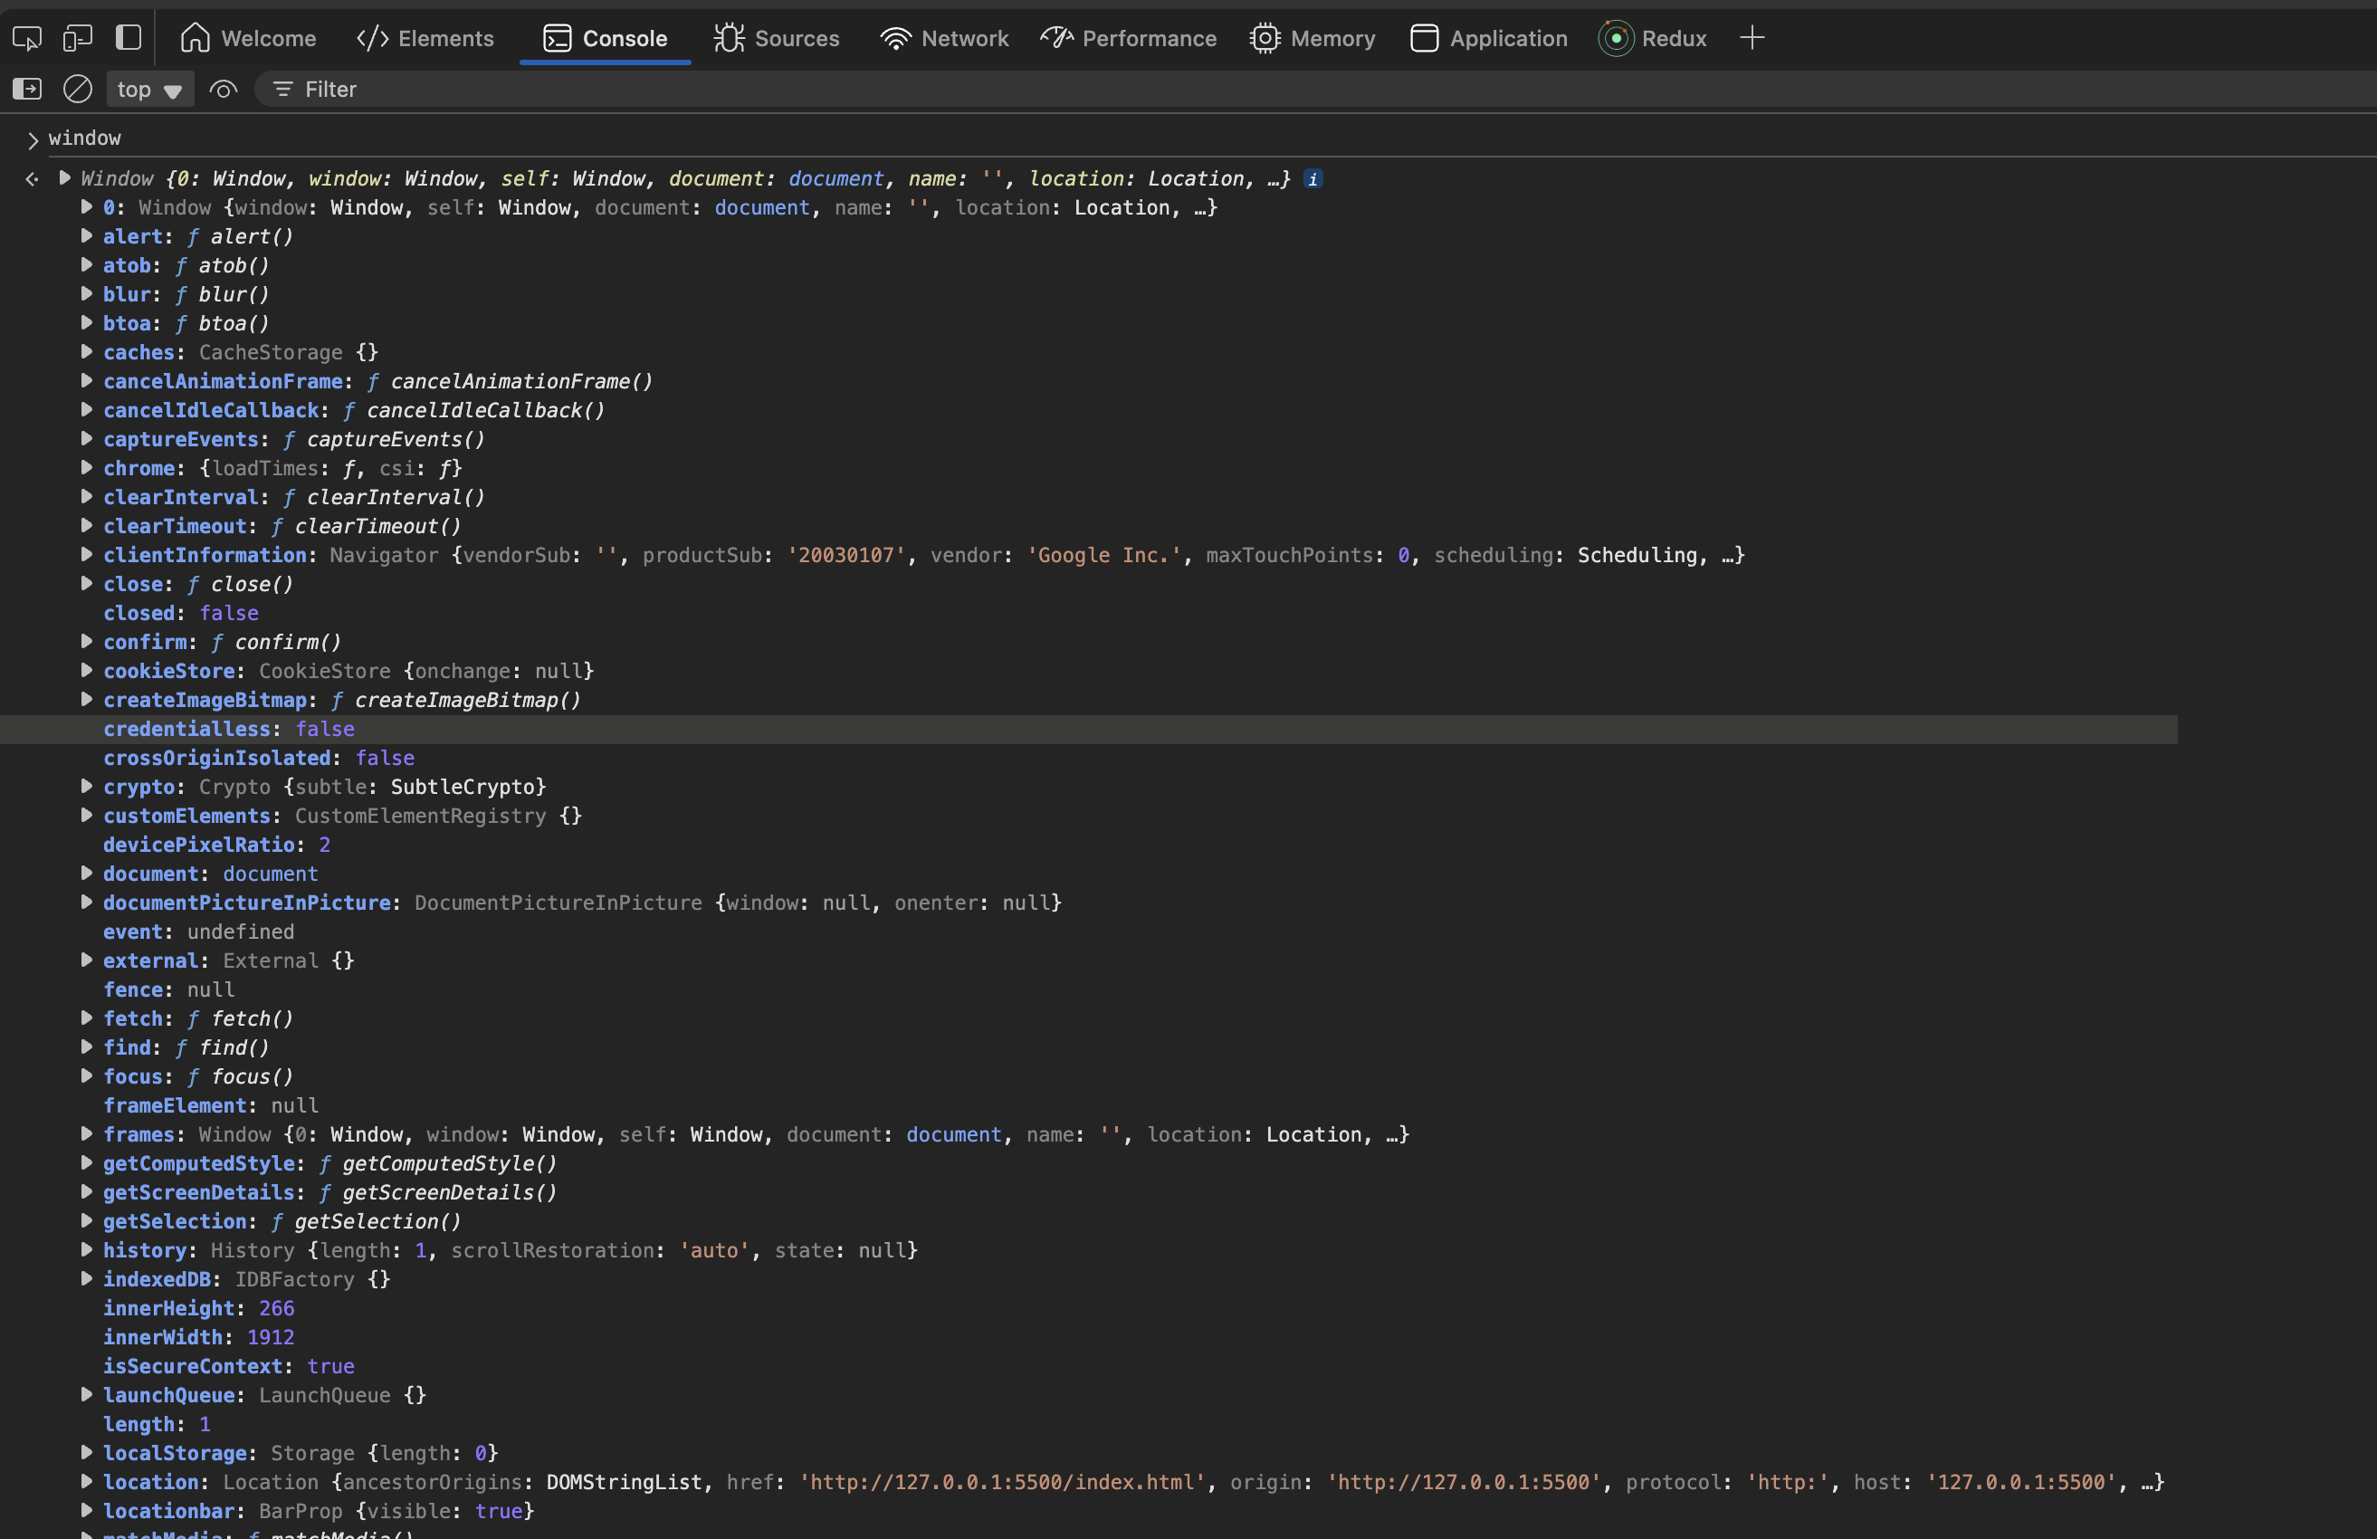Screen dimensions: 2377x1539
Task: Expand the documentPictureInPicture row
Action: click(87, 902)
